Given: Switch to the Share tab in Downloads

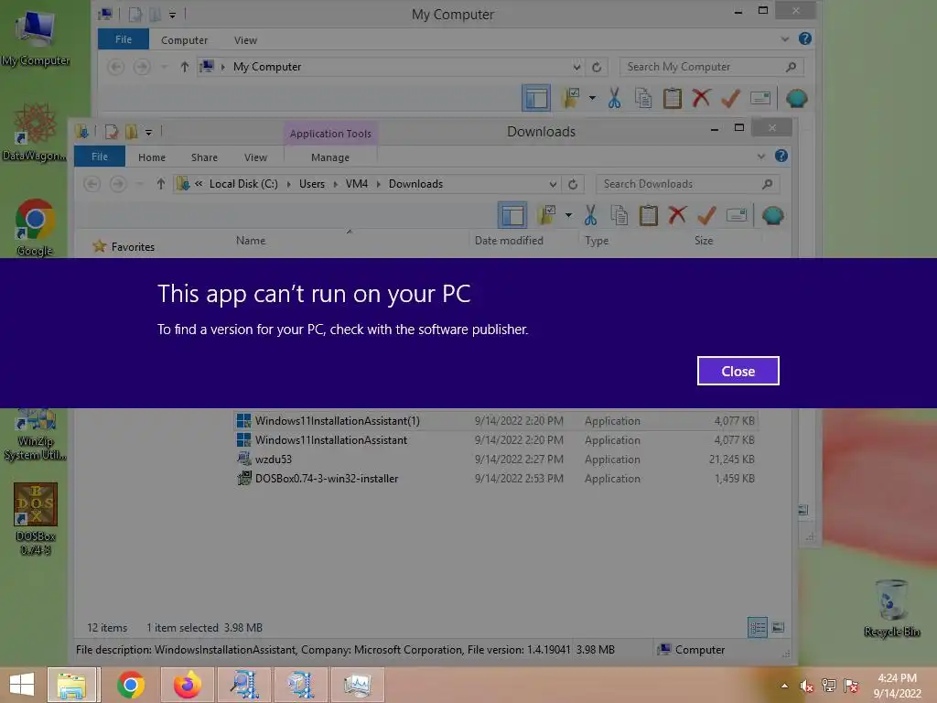Looking at the screenshot, I should pos(204,157).
